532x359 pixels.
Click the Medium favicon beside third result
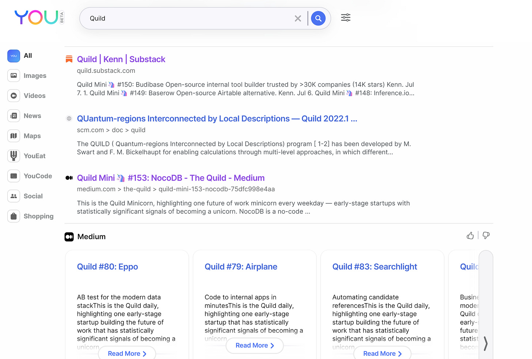69,178
